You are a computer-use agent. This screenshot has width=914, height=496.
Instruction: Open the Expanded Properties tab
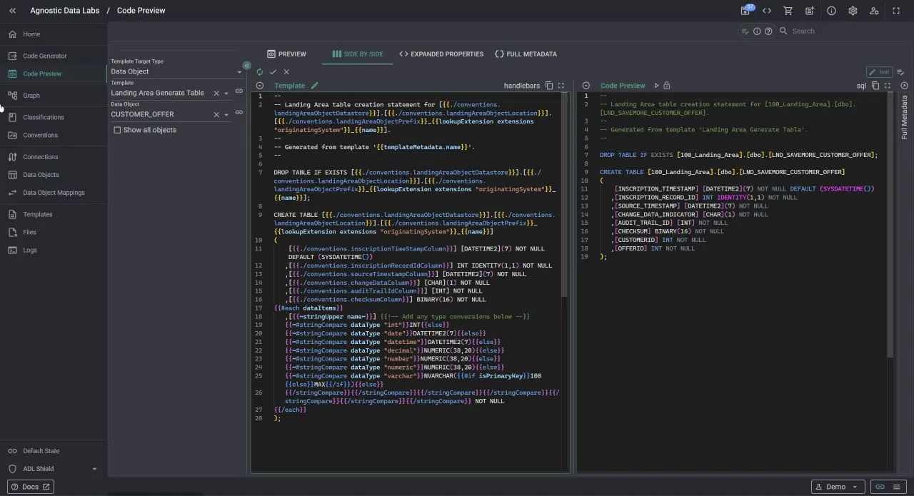click(x=441, y=54)
